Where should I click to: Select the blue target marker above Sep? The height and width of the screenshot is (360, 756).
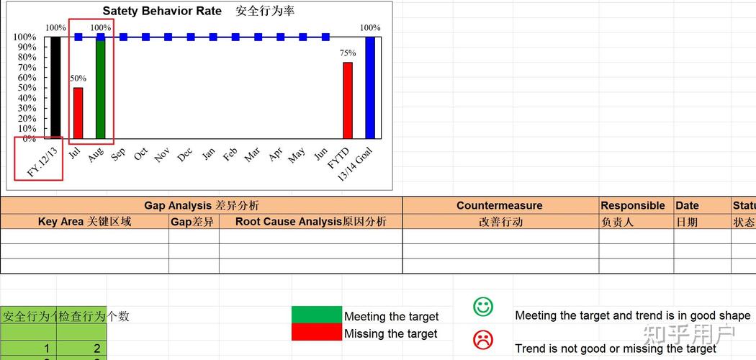[123, 37]
